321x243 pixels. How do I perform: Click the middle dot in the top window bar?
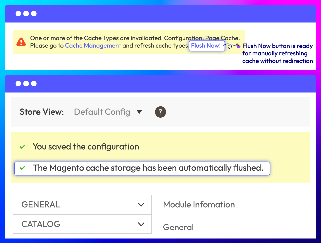click(x=26, y=14)
